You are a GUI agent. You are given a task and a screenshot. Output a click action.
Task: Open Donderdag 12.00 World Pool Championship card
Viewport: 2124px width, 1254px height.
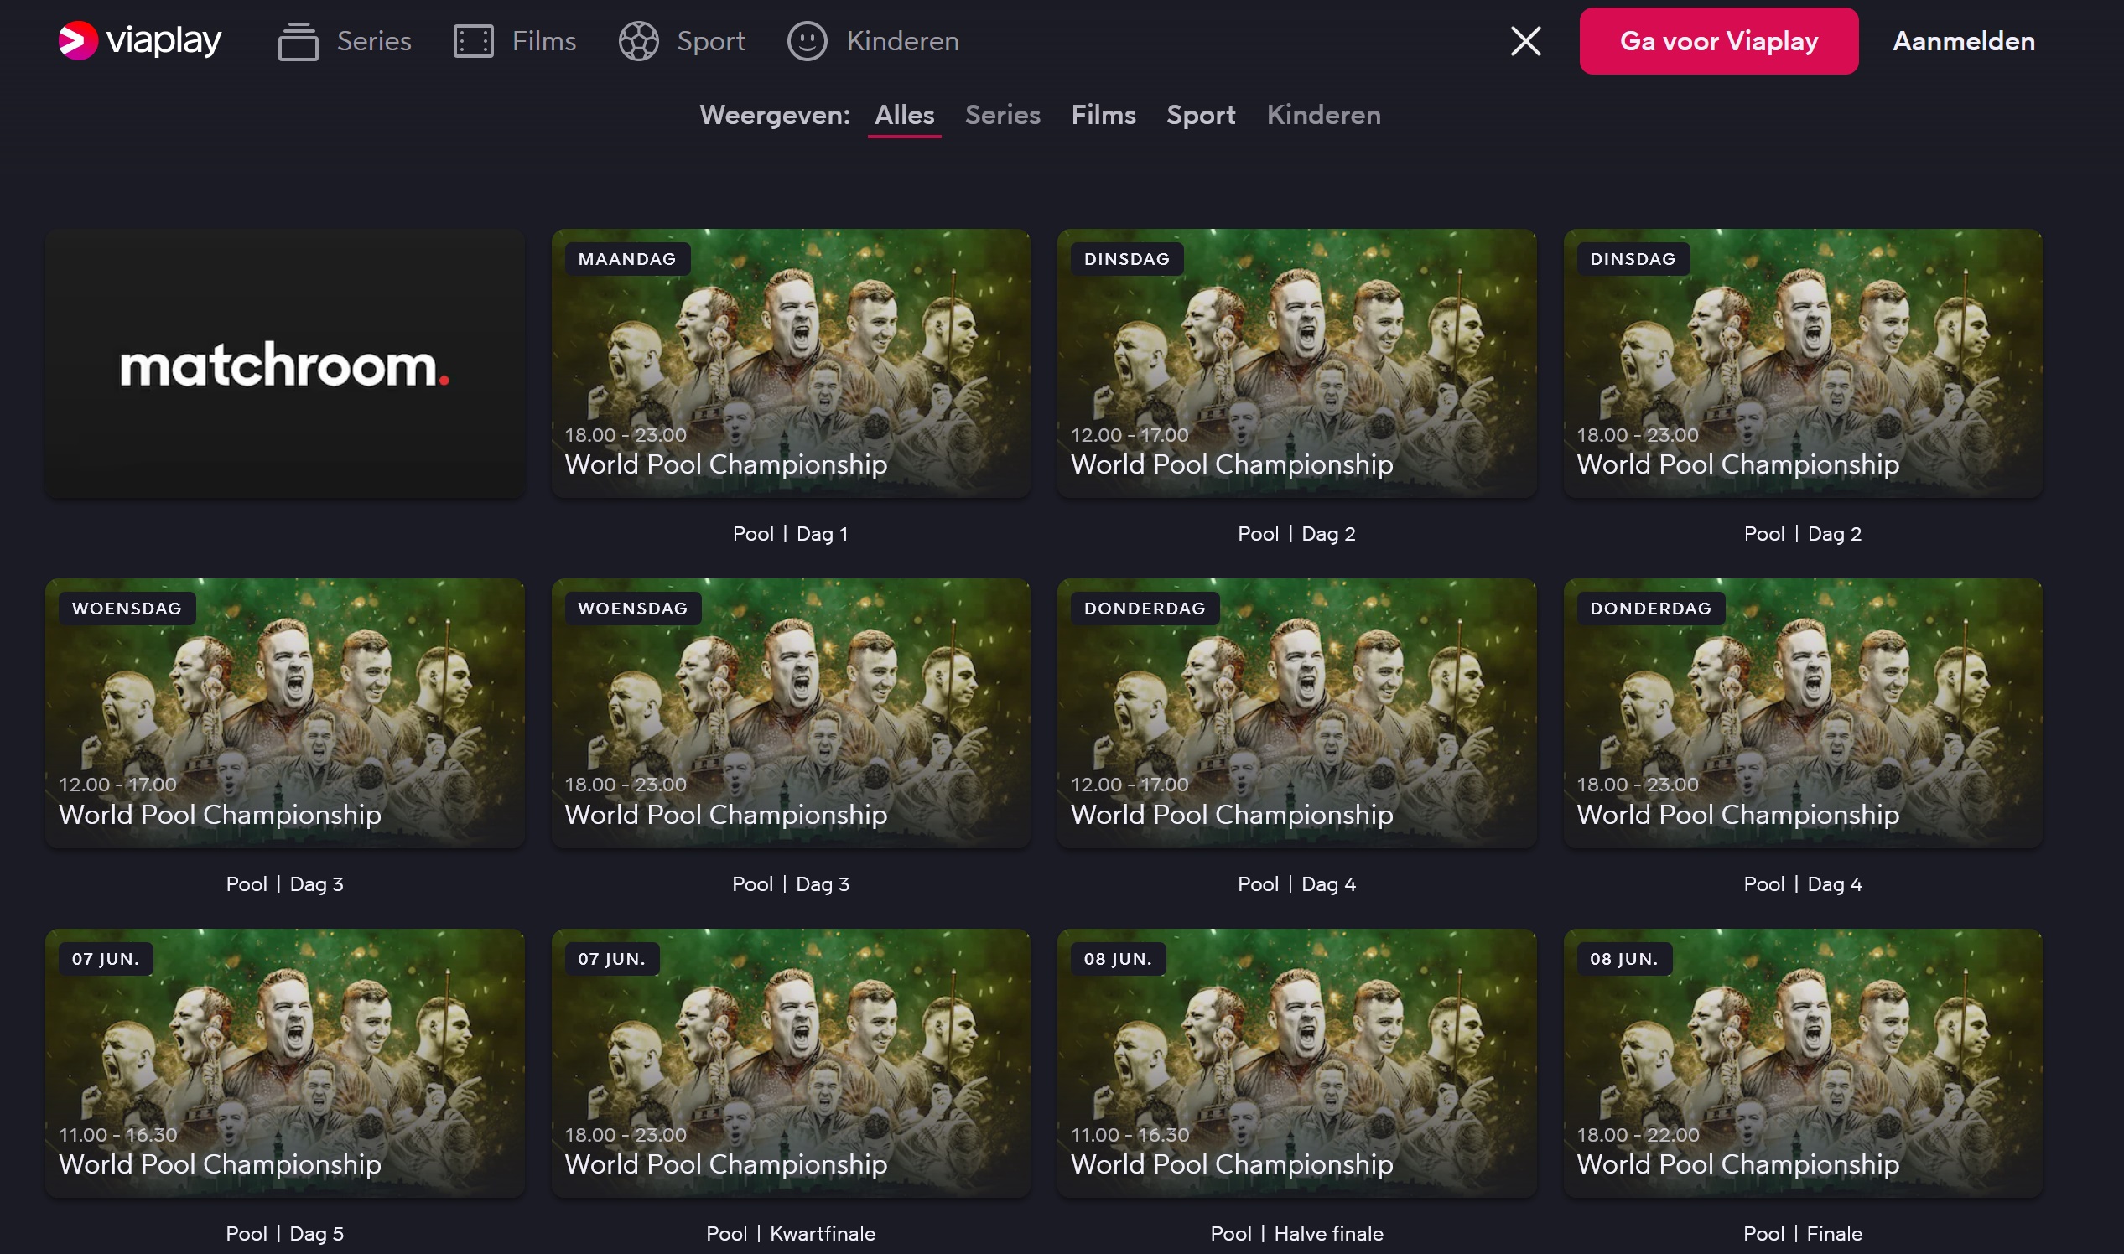[x=1296, y=713]
